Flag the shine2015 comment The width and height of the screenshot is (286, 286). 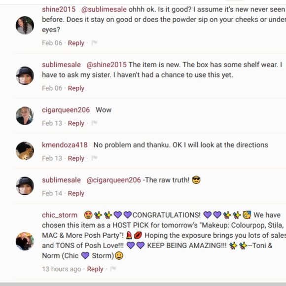pyautogui.click(x=94, y=43)
